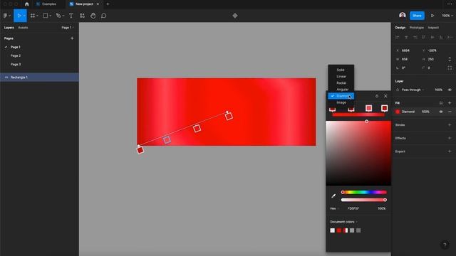Select the Text tool
Image resolution: width=456 pixels, height=256 pixels.
(x=71, y=16)
